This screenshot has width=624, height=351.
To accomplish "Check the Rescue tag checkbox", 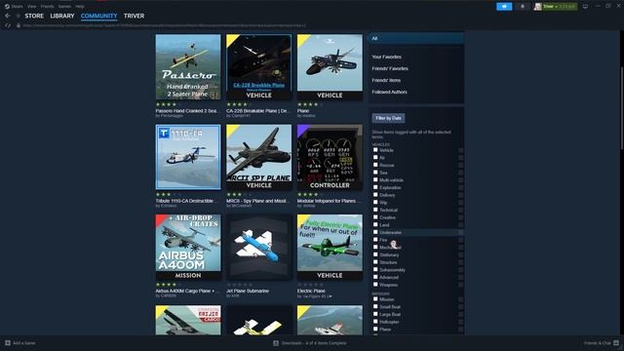I will (375, 165).
